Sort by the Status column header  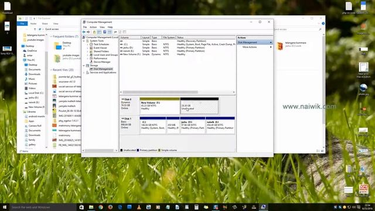(x=206, y=38)
